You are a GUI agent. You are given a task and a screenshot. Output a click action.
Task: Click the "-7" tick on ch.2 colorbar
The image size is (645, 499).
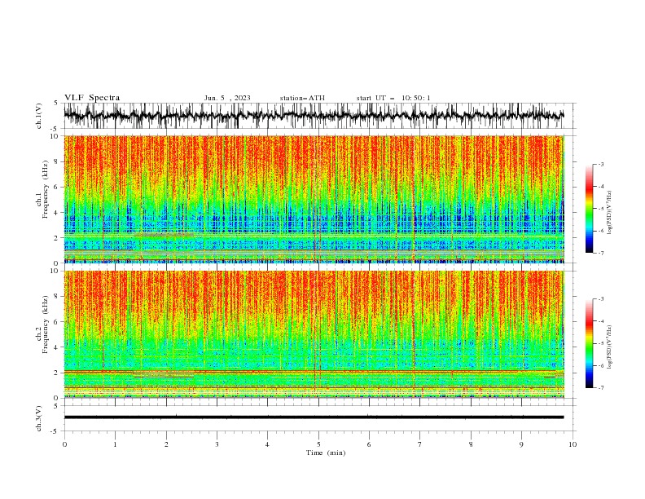click(600, 388)
